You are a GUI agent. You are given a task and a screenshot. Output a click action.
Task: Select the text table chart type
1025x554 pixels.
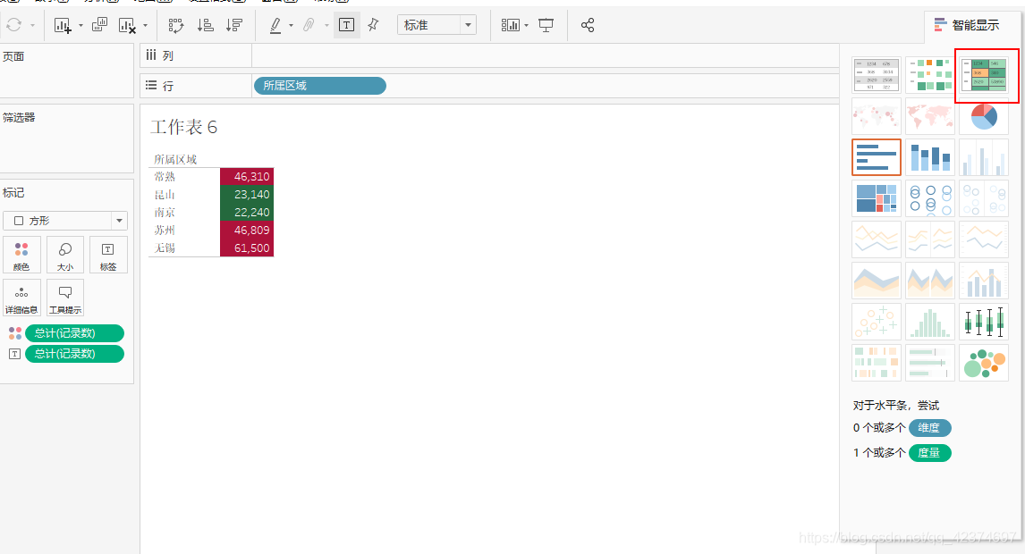tap(877, 74)
